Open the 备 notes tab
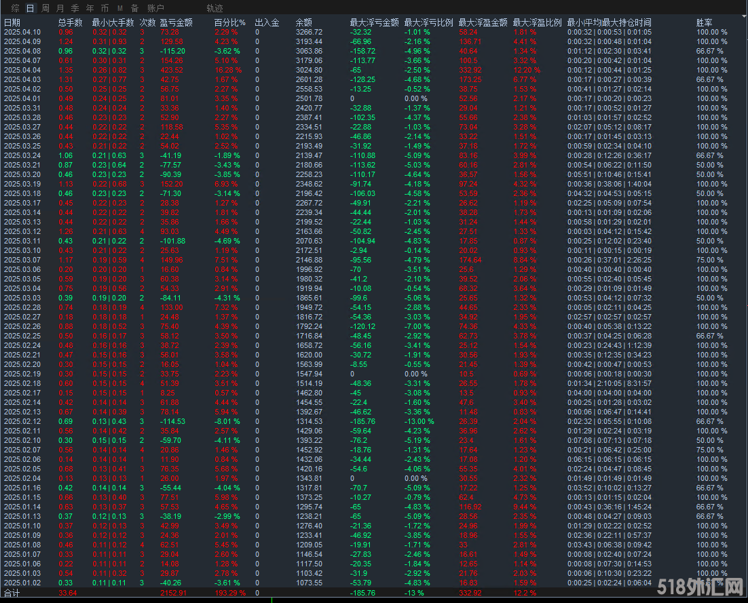The width and height of the screenshot is (748, 603). coord(134,8)
